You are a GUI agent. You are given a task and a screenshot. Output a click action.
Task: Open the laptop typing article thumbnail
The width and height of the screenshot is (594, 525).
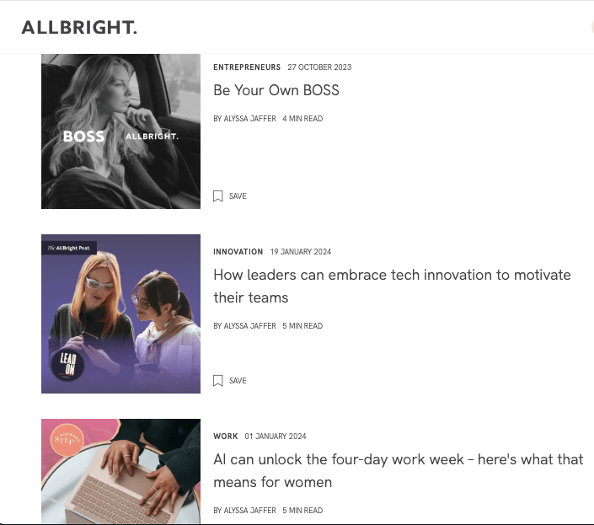point(120,470)
